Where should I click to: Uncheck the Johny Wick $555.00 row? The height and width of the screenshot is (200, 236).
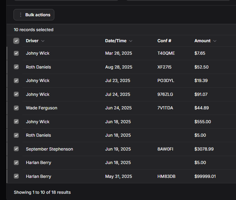pyautogui.click(x=16, y=121)
